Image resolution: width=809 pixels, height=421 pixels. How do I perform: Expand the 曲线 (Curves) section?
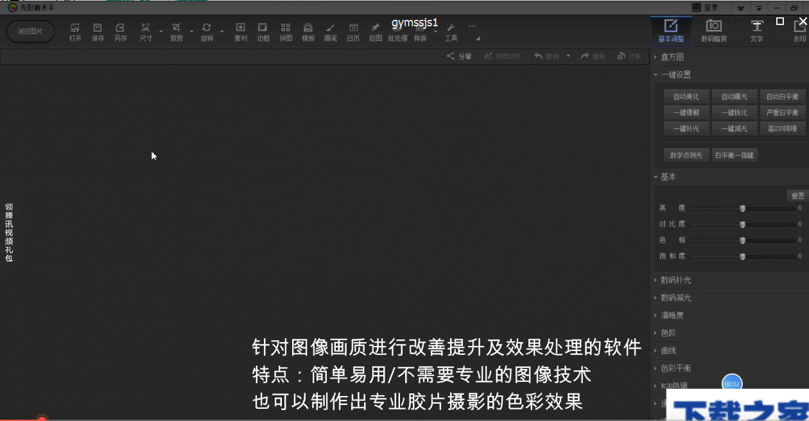668,350
